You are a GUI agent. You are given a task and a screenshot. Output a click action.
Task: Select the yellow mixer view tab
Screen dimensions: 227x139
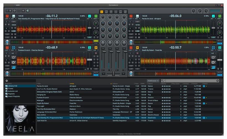click(102, 12)
